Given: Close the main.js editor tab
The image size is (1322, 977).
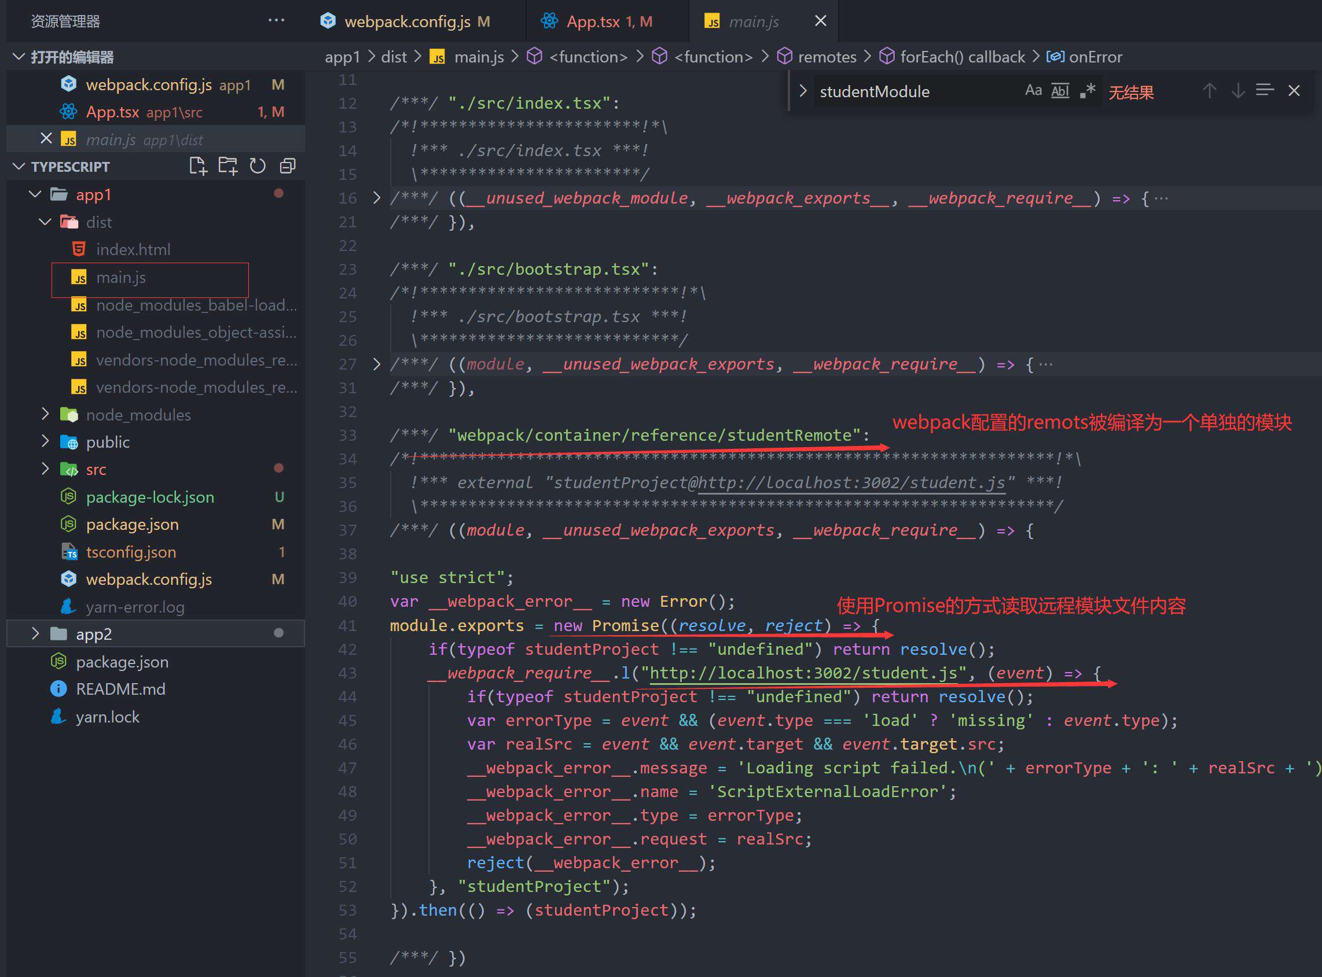Looking at the screenshot, I should [820, 21].
